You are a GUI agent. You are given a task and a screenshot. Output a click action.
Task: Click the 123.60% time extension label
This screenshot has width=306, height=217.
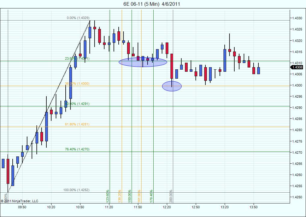(x=108, y=196)
